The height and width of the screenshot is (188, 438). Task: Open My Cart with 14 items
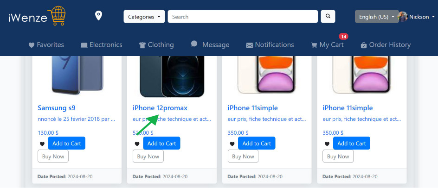(x=328, y=44)
